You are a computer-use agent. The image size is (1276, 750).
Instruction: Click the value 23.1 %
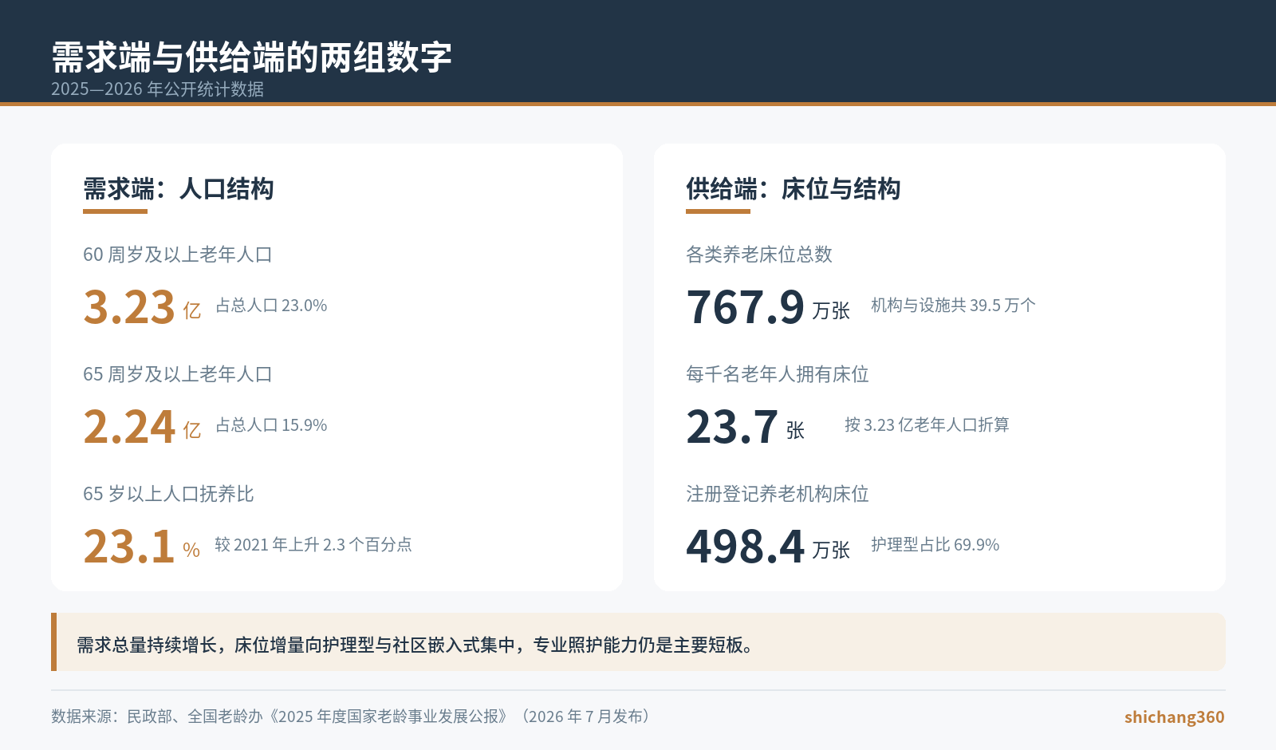pyautogui.click(x=141, y=547)
